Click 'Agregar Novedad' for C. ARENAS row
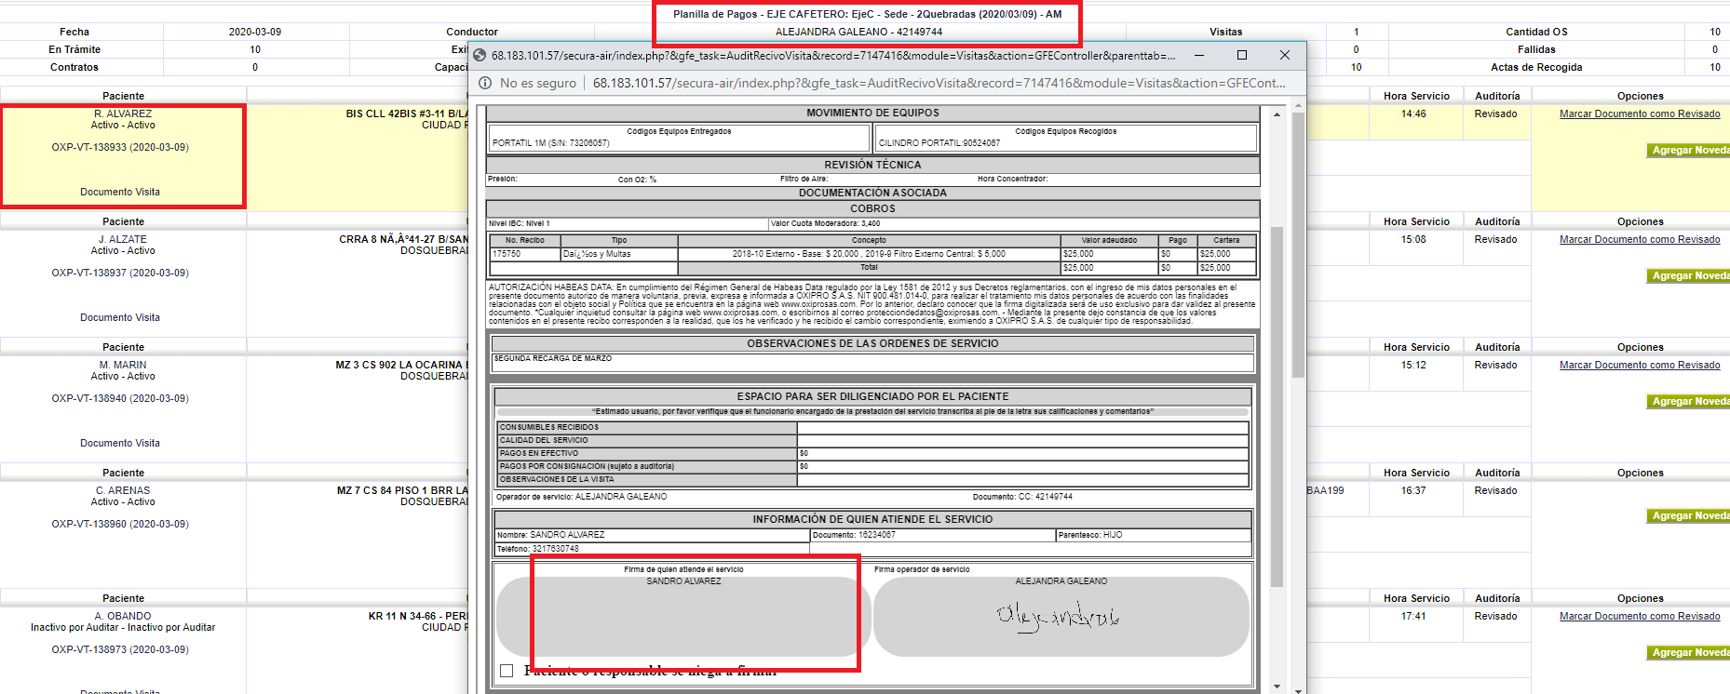The image size is (1730, 694). [x=1688, y=515]
